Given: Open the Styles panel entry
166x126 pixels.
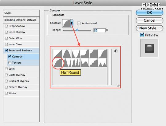Looking at the screenshot, I should tap(21, 13).
